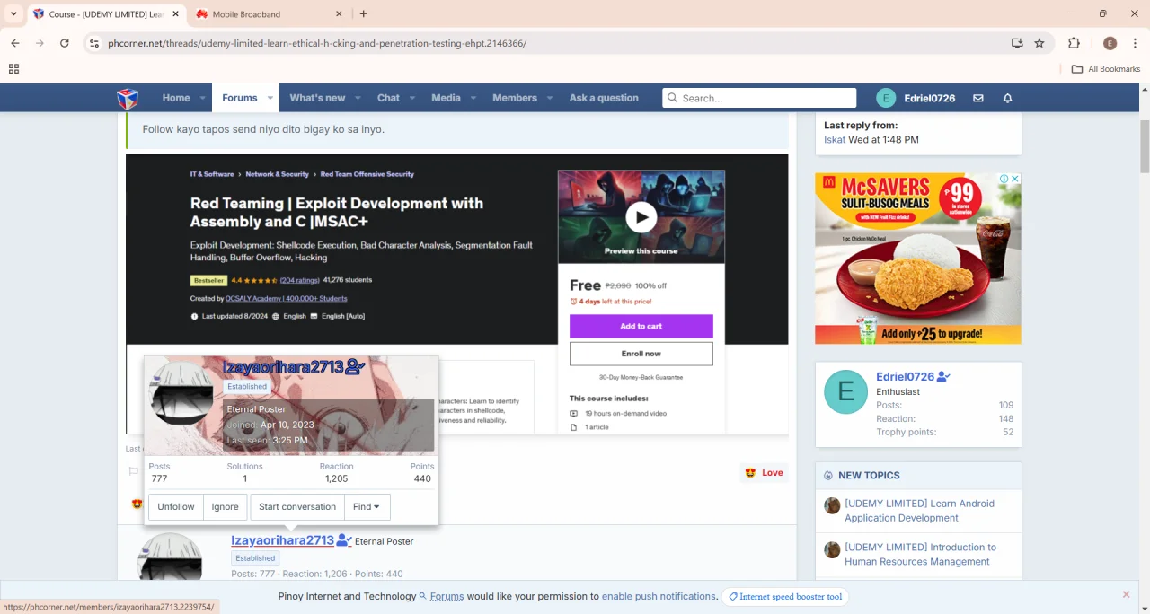Image resolution: width=1150 pixels, height=614 pixels.
Task: Click Ask a question nav item
Action: pos(604,98)
